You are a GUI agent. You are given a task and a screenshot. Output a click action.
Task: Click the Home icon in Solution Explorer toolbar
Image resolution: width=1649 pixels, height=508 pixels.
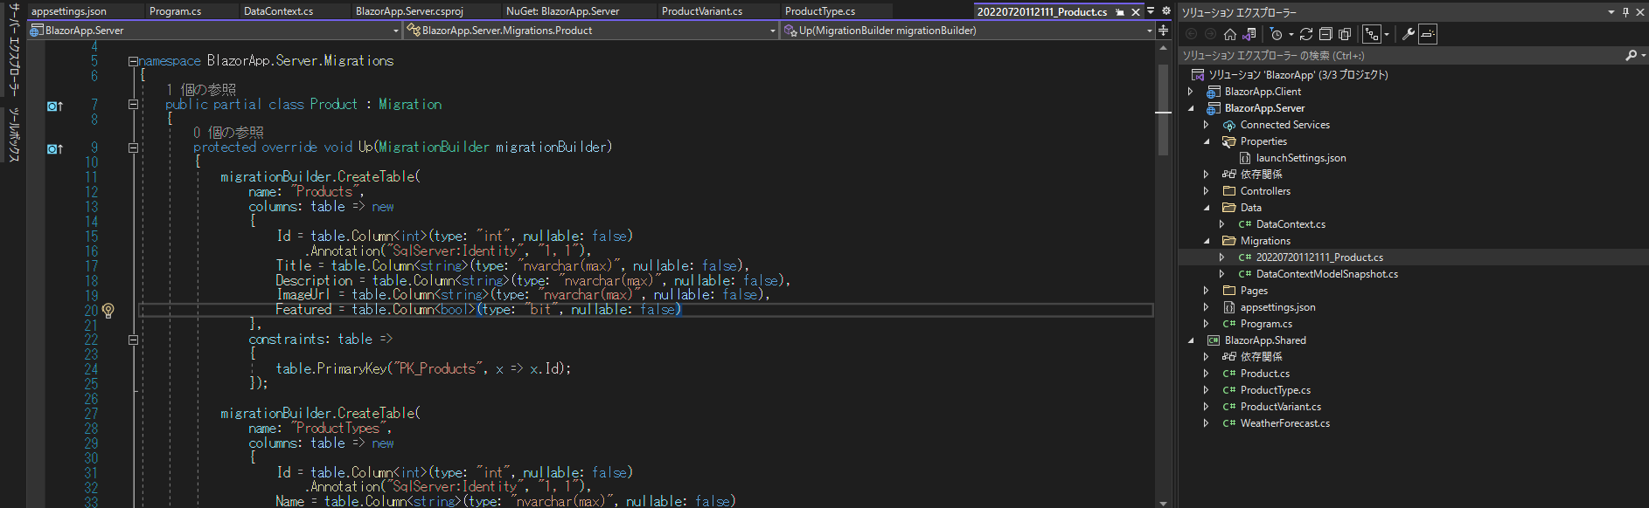(x=1229, y=34)
